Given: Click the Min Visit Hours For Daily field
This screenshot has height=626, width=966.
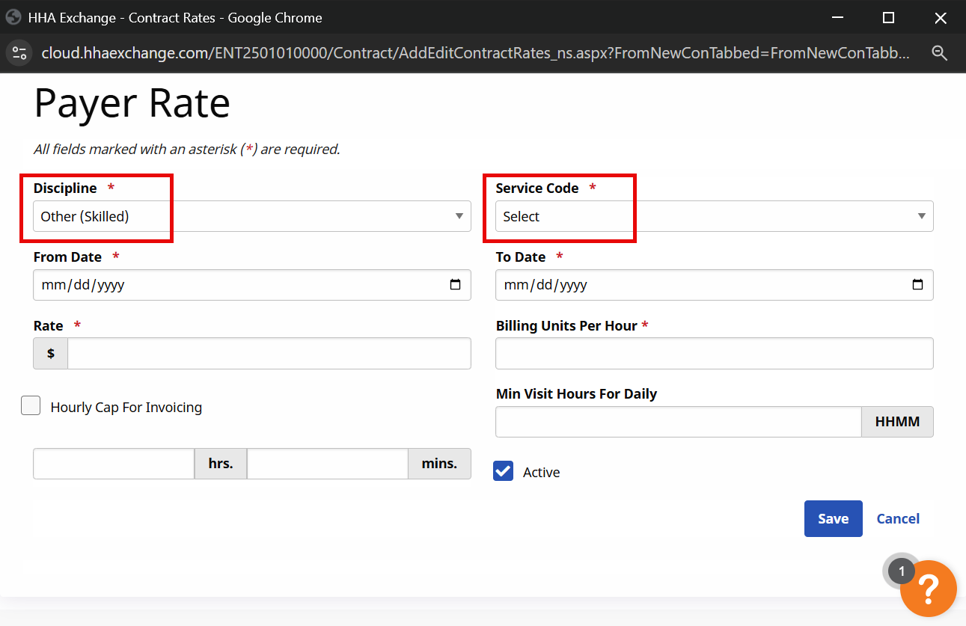Looking at the screenshot, I should coord(678,422).
